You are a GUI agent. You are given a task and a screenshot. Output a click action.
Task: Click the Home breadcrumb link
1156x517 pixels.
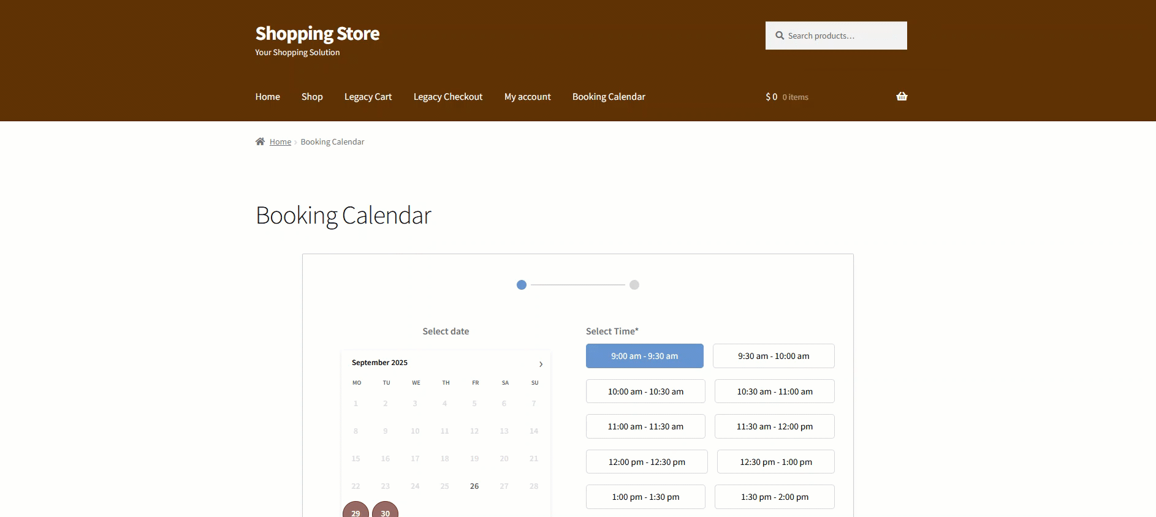280,142
